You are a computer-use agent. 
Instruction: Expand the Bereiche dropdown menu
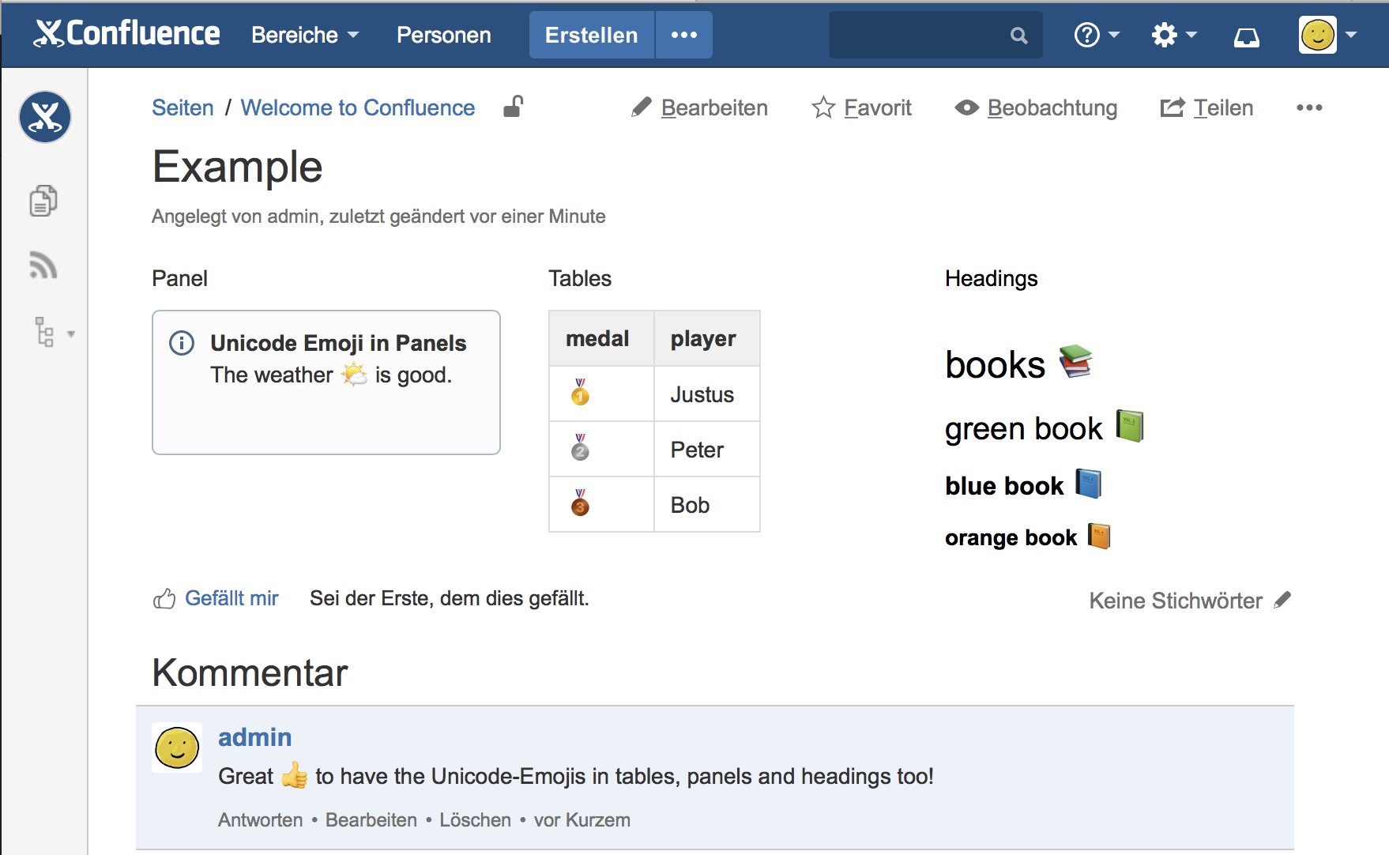pos(305,35)
